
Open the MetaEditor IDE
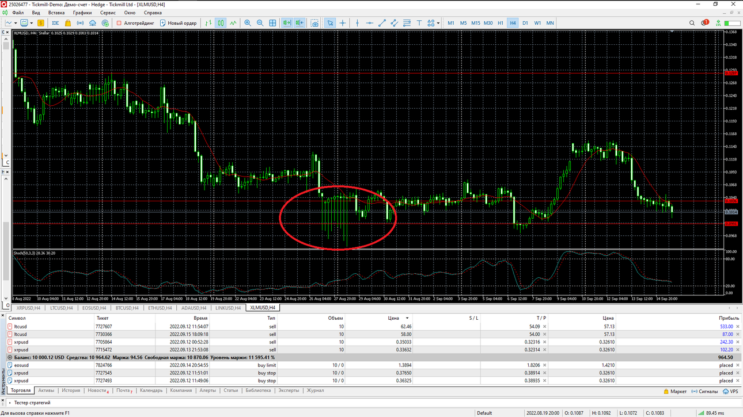(55, 23)
